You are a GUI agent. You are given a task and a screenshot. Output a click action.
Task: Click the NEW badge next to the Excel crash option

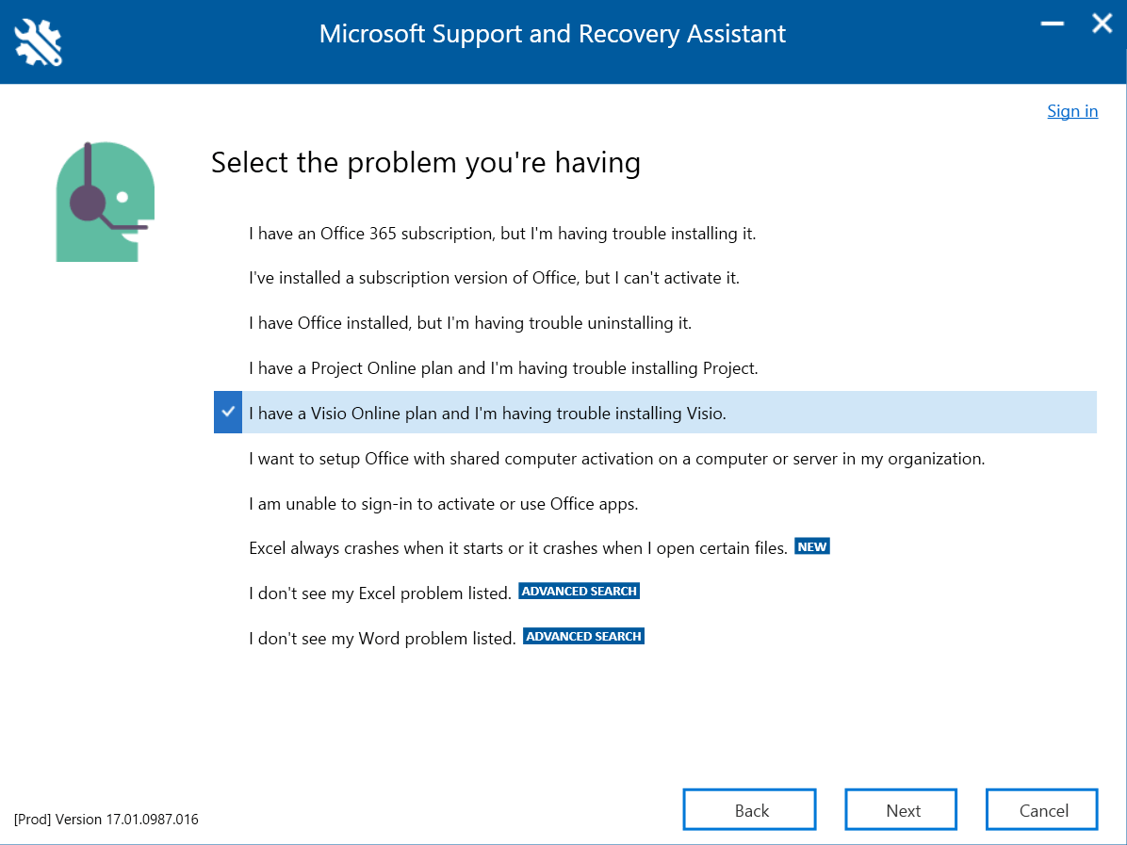point(811,545)
